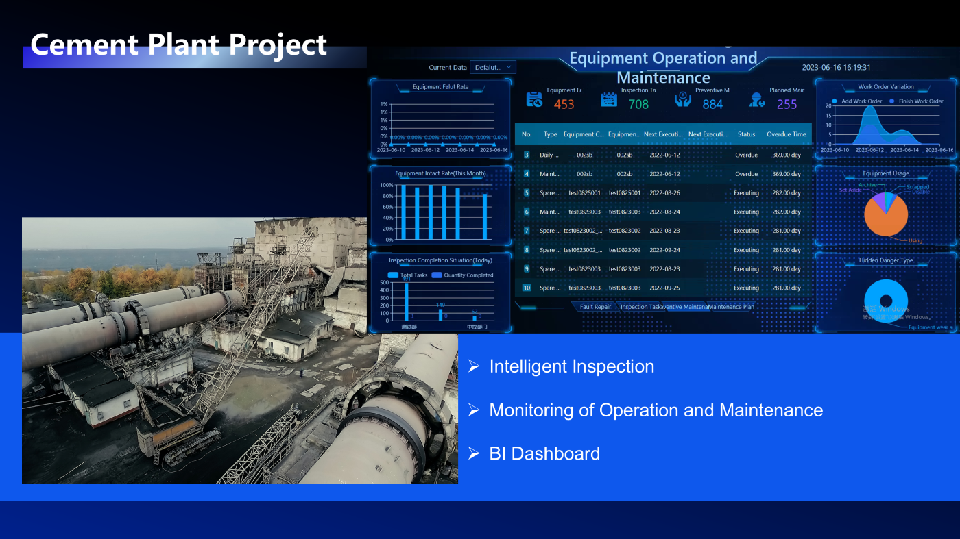The height and width of the screenshot is (539, 960).
Task: Click the Equipment Fault wrench icon
Action: pyautogui.click(x=534, y=99)
